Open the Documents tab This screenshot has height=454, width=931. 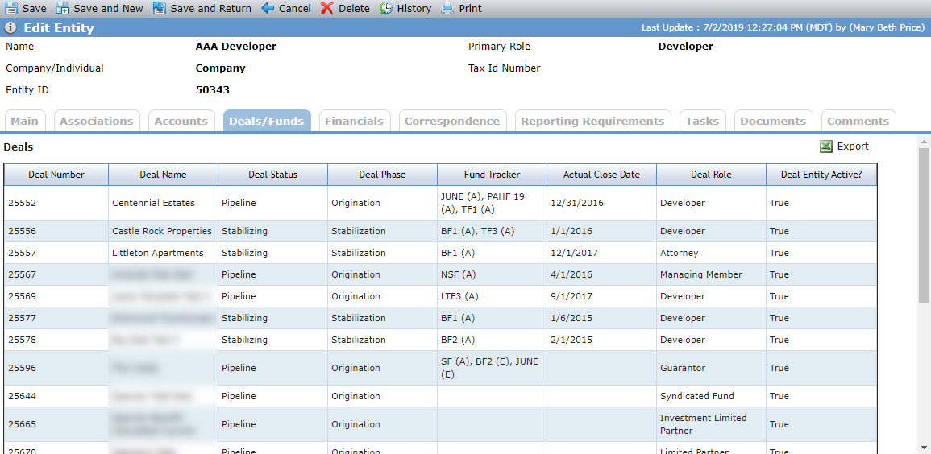773,121
